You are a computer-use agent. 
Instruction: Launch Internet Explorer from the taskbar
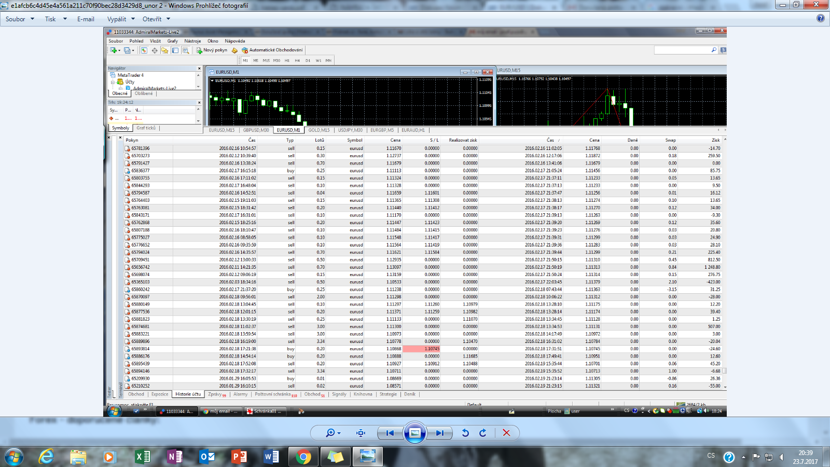[47, 457]
